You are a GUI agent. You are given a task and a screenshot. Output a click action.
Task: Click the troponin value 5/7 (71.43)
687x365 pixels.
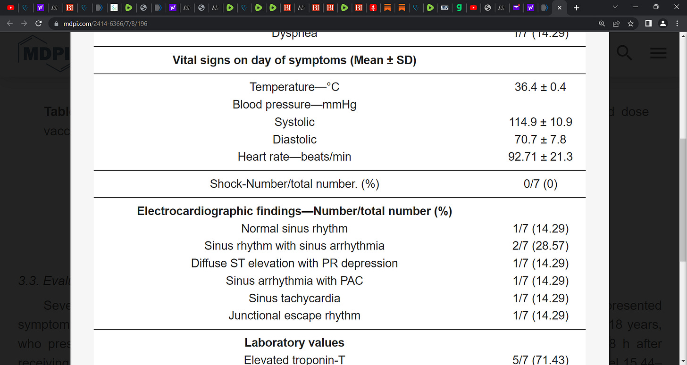pos(540,360)
